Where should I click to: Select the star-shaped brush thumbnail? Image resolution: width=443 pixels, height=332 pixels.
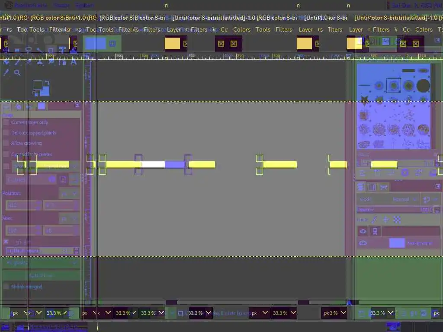coord(364,100)
